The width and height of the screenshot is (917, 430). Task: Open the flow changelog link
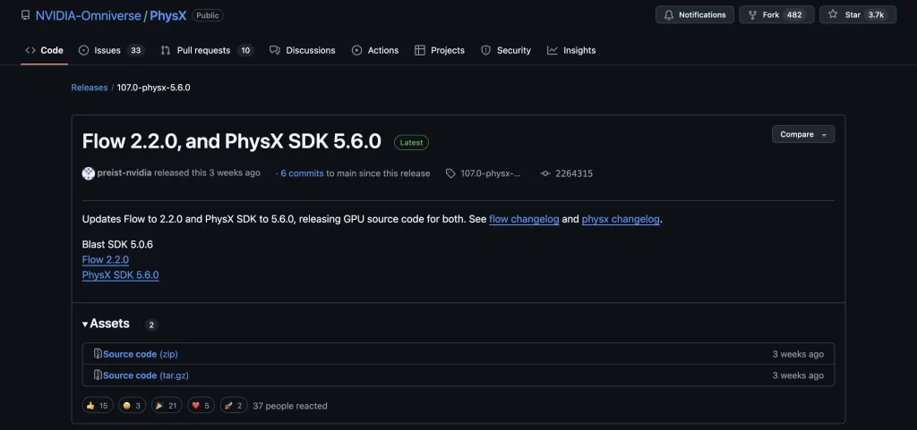[523, 219]
